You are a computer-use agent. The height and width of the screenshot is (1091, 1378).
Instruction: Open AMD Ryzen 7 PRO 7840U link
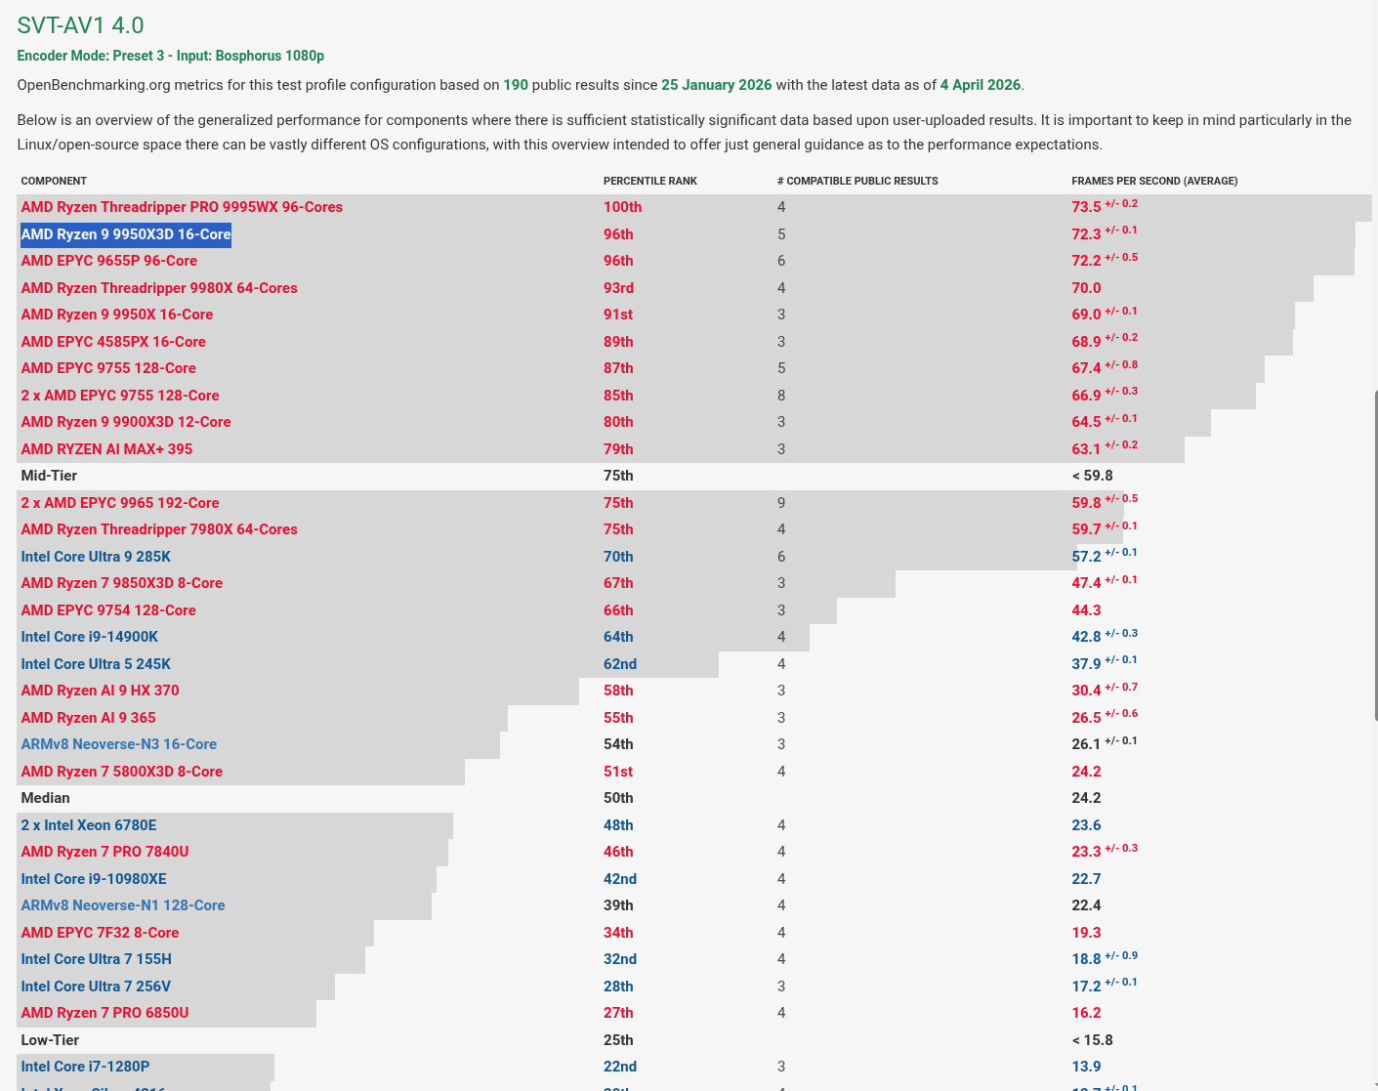click(105, 852)
